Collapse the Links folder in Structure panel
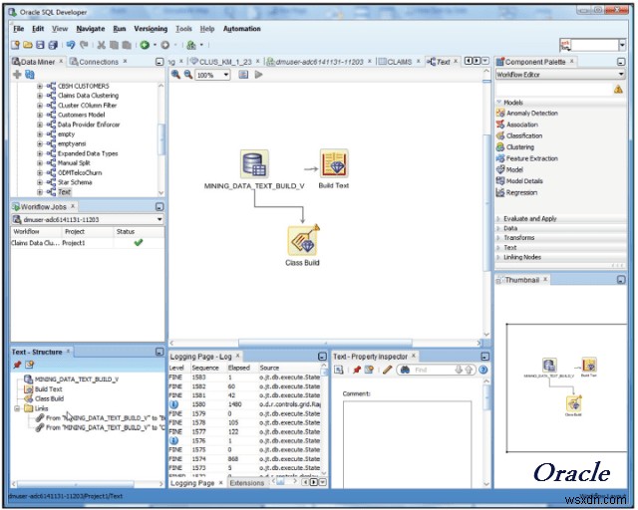 17,408
